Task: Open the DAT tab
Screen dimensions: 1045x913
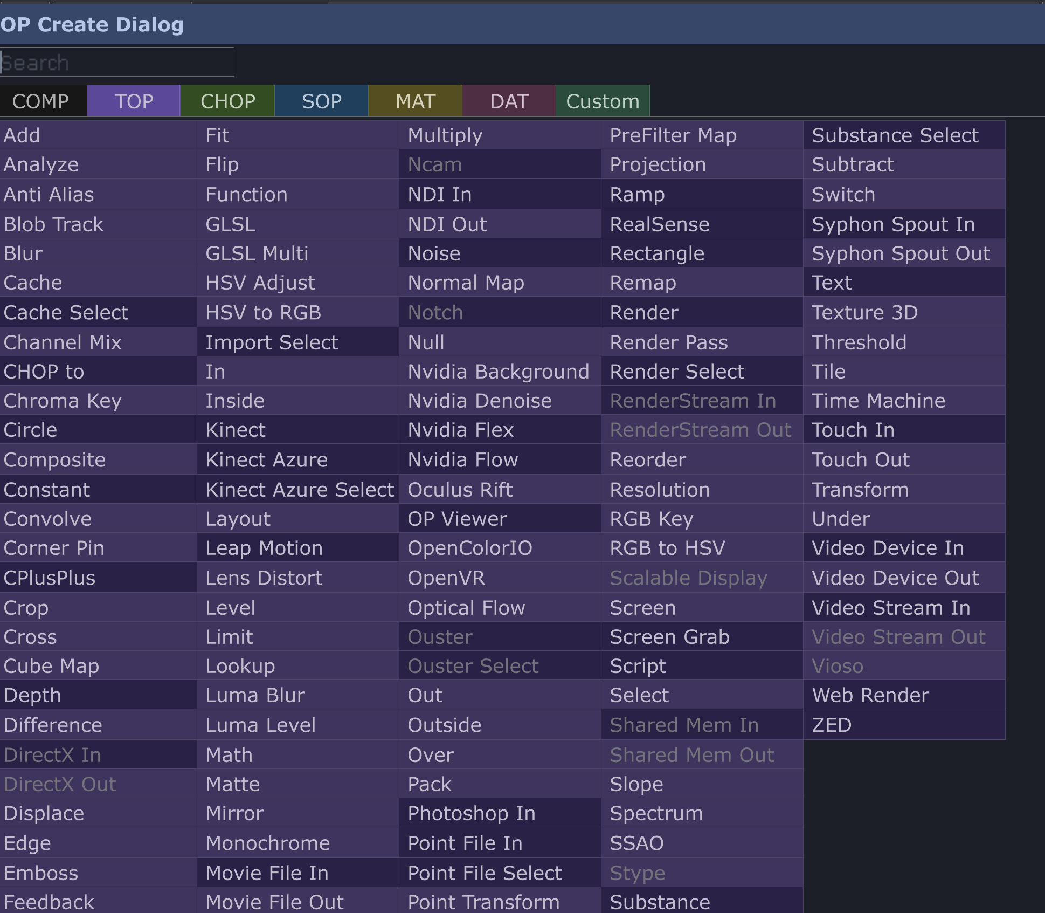Action: tap(509, 101)
